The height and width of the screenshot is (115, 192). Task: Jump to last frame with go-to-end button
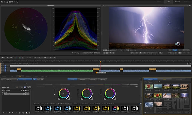tap(156, 53)
